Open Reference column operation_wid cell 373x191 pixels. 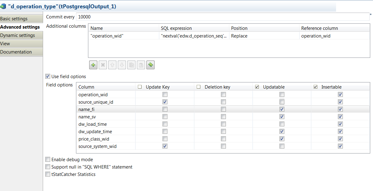[x=335, y=36]
